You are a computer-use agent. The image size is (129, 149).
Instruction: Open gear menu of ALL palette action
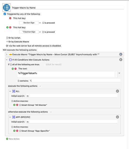coord(117,91)
